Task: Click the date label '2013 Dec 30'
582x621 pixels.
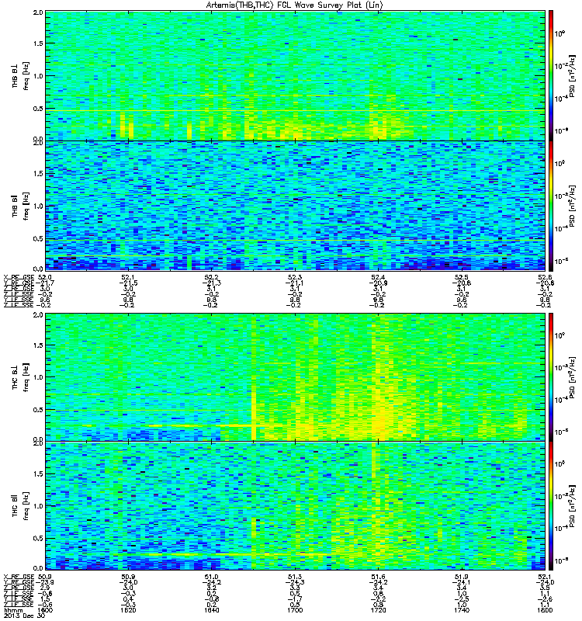Action: 24,616
